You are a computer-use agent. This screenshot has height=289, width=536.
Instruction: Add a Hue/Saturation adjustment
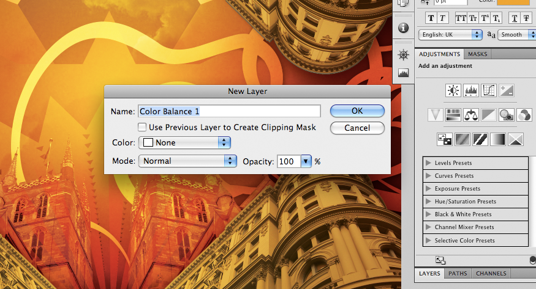[x=453, y=115]
